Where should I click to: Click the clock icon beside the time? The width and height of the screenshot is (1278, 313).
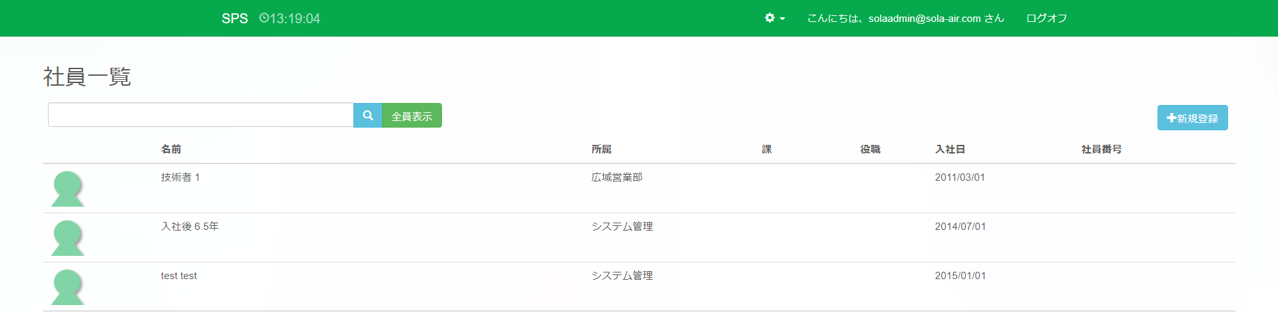(264, 18)
